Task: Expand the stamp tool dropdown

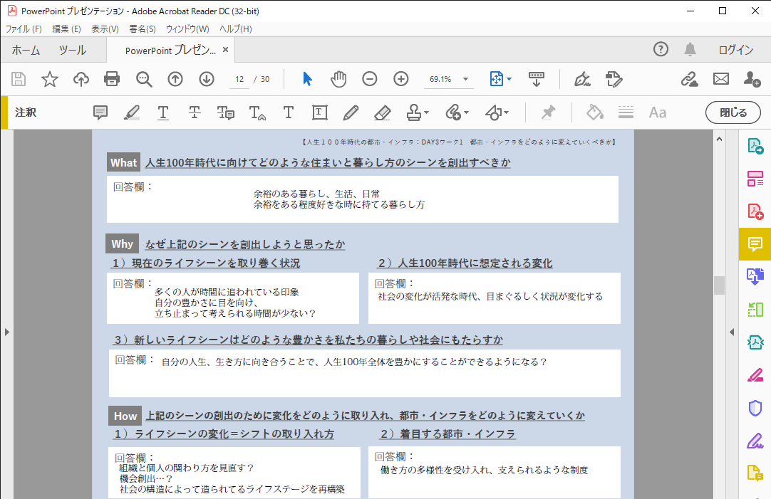Action: click(426, 112)
